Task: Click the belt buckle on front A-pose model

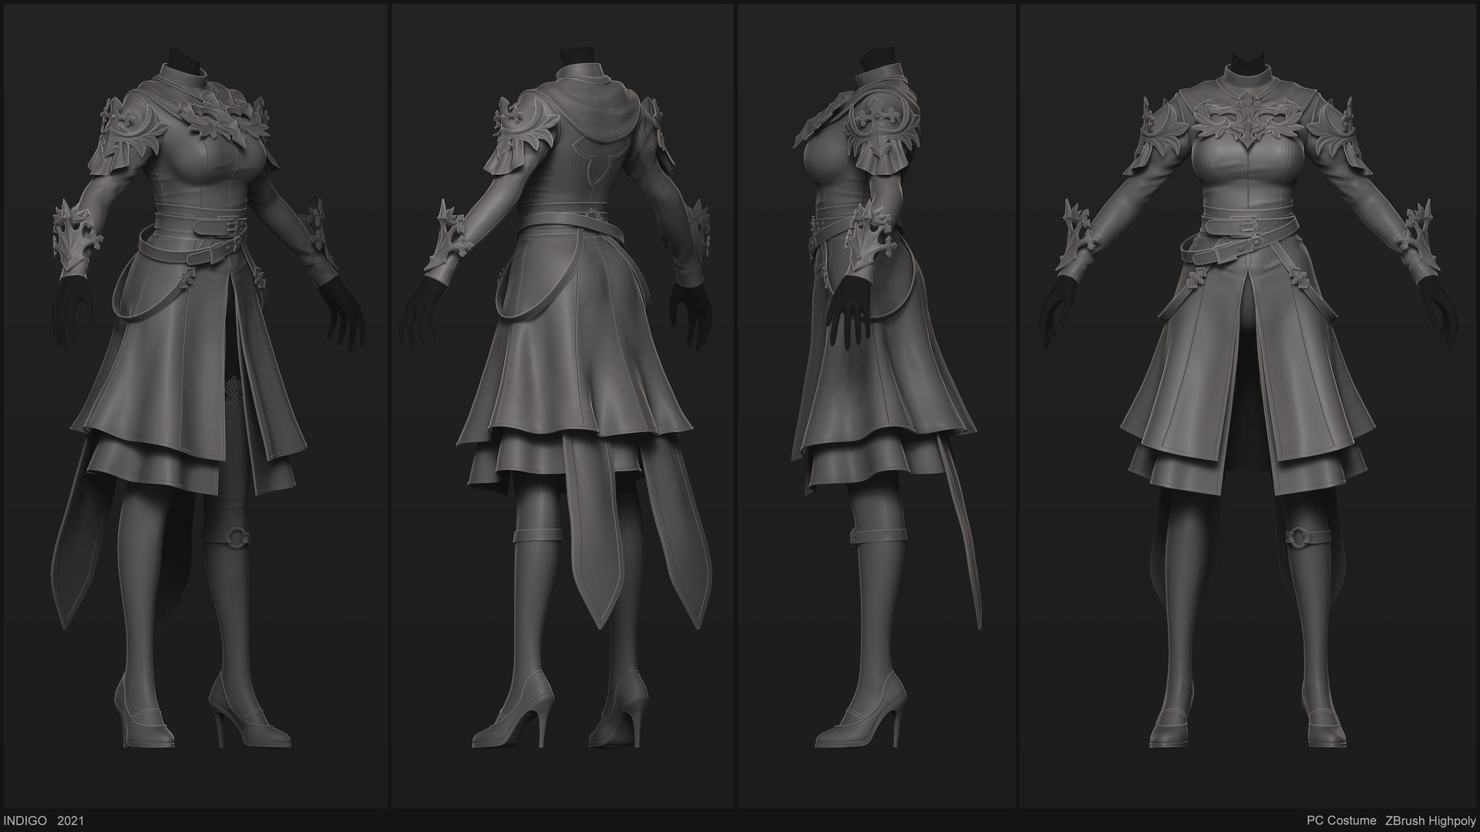Action: tap(1250, 225)
